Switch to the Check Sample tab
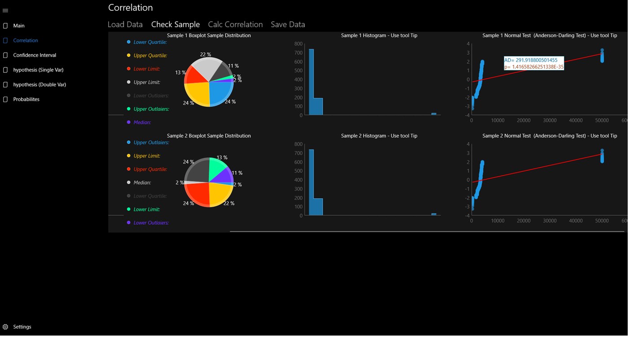This screenshot has height=337, width=628. click(x=175, y=24)
